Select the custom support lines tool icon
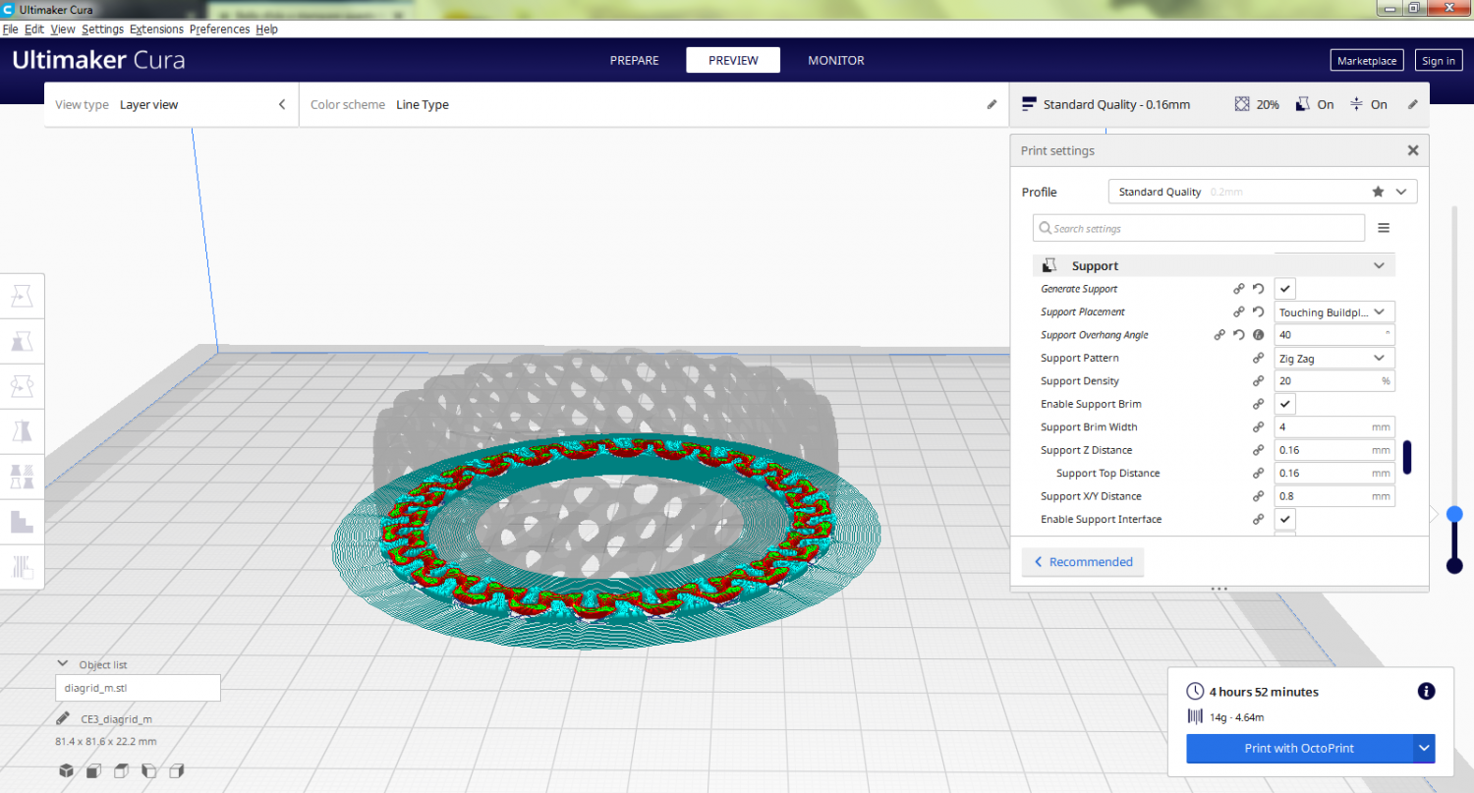This screenshot has height=793, width=1474. click(22, 567)
